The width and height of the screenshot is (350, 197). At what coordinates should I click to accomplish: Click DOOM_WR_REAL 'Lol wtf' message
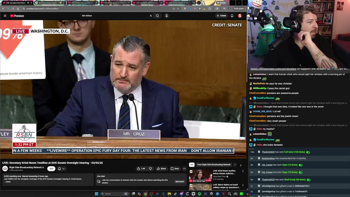265,111
